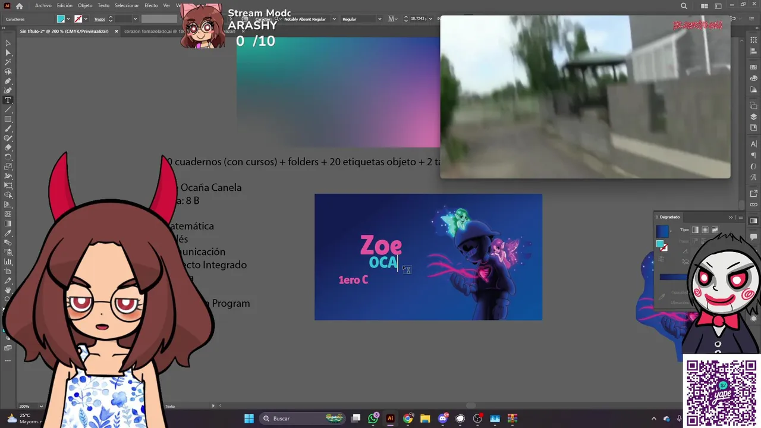Screen dimensions: 761x428
Task: Click the Trazo label in control bar
Action: [x=99, y=19]
